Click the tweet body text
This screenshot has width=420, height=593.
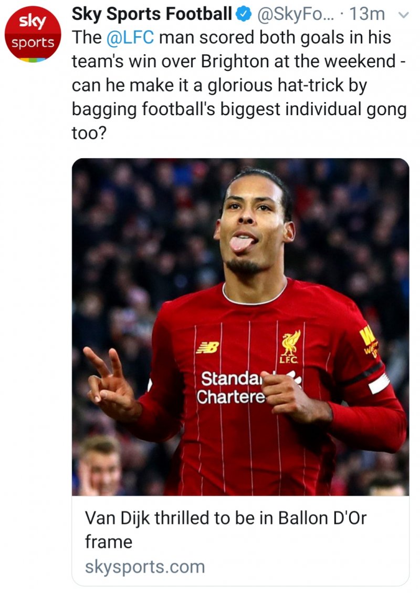coord(239,85)
